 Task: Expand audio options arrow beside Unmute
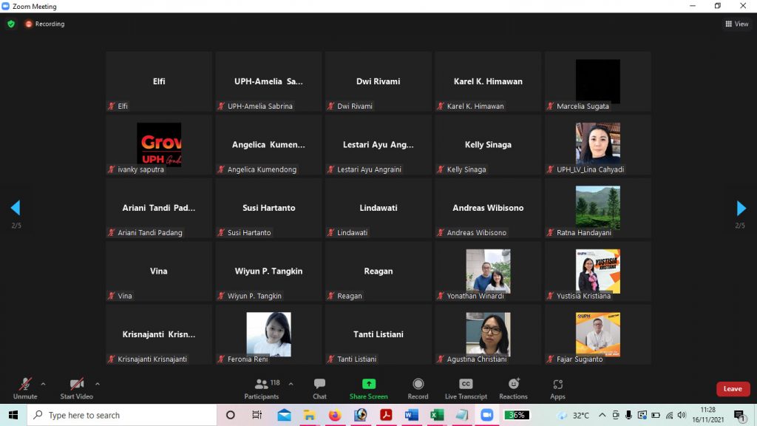point(43,384)
